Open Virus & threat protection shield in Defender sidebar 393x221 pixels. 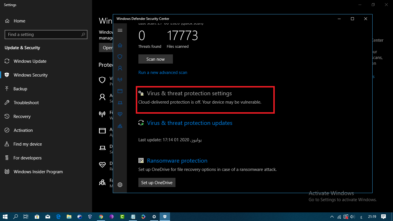click(x=120, y=57)
